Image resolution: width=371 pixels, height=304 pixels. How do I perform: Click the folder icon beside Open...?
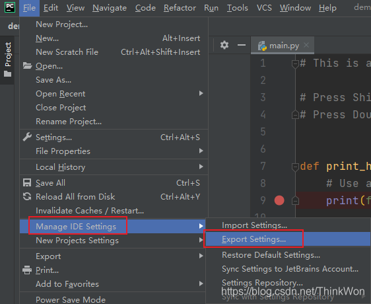click(28, 65)
